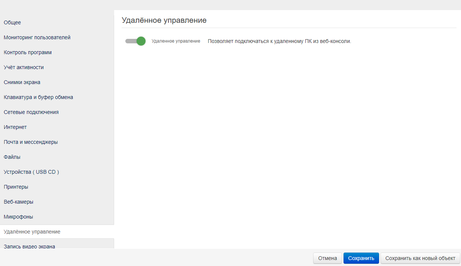Open the Общее settings section
The width and height of the screenshot is (461, 266).
12,22
